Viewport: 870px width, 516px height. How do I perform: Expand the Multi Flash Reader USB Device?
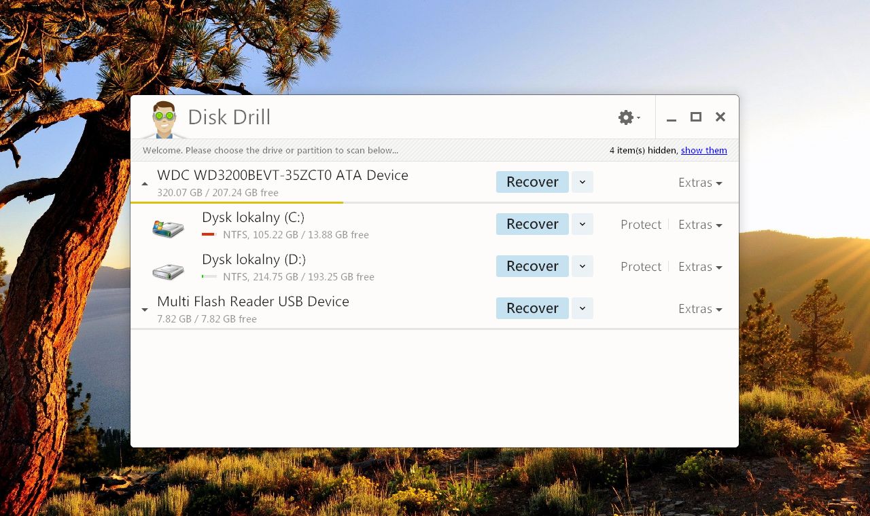[x=145, y=310]
